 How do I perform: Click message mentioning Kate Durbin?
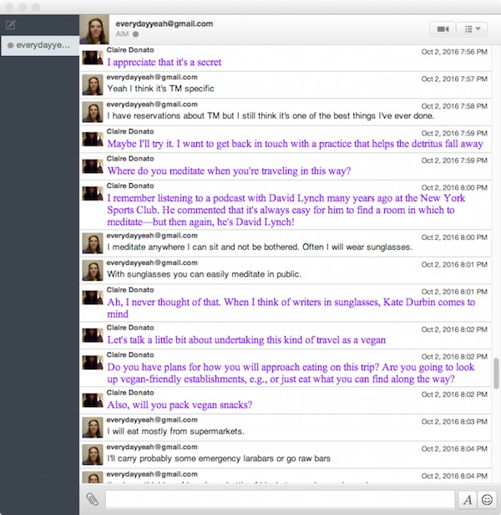(291, 308)
